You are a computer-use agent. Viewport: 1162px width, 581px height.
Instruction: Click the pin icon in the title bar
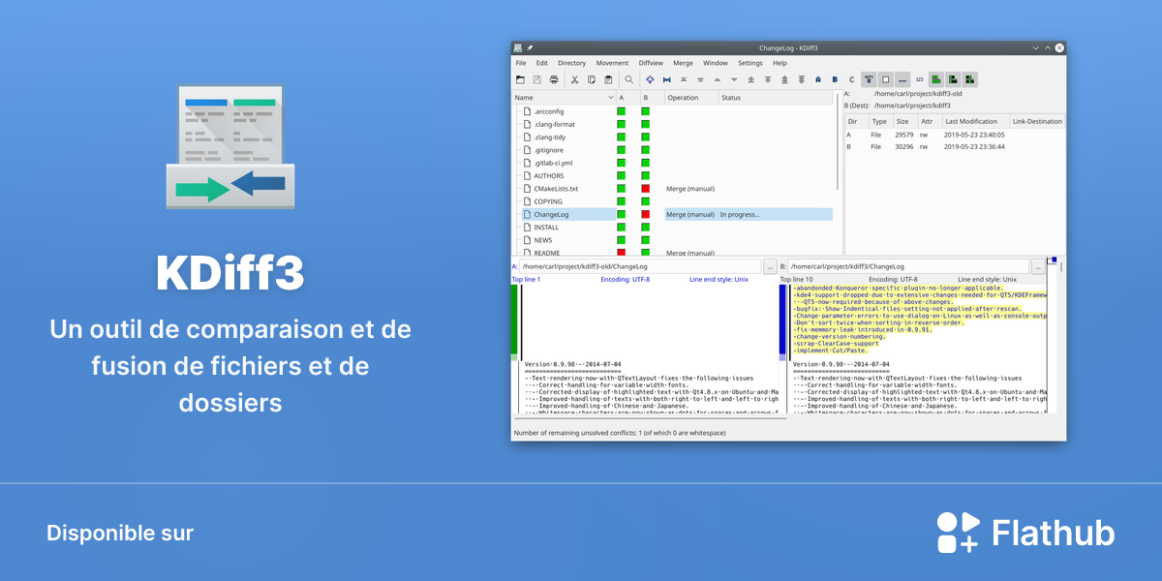pyautogui.click(x=530, y=47)
